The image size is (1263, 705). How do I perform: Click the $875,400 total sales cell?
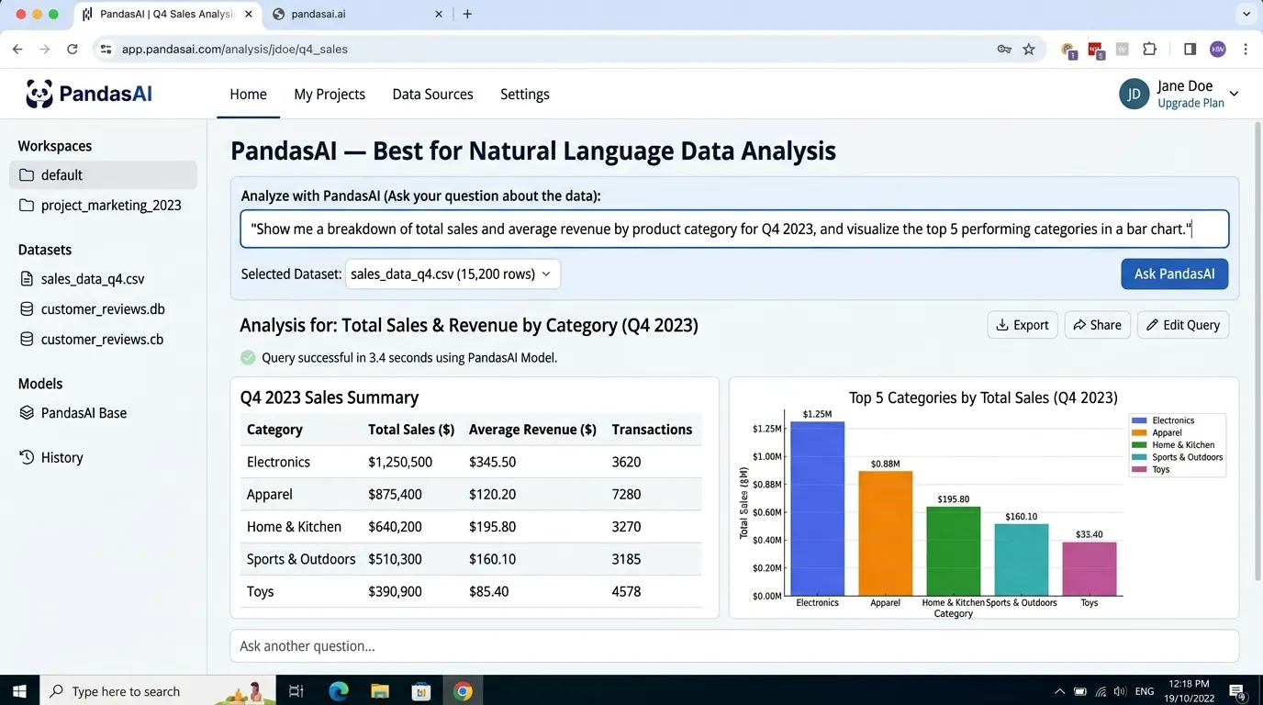tap(395, 495)
